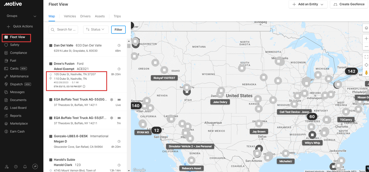This screenshot has height=172, width=369.
Task: Click the RYAN M3 map label
Action: pos(143,132)
